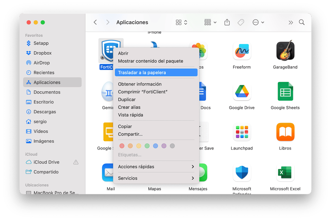Select the Google Drive app icon

(x=242, y=92)
